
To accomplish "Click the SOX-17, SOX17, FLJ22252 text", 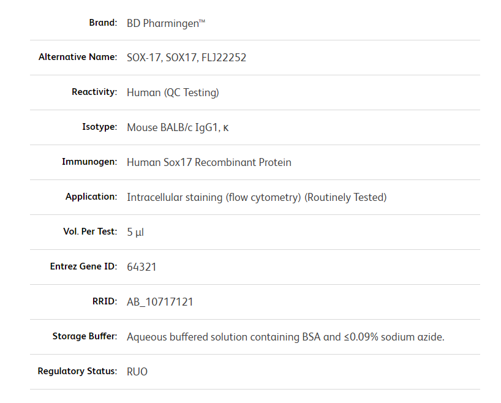I will point(186,58).
